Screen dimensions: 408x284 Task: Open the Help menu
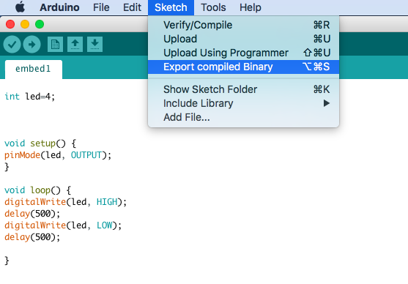[251, 7]
